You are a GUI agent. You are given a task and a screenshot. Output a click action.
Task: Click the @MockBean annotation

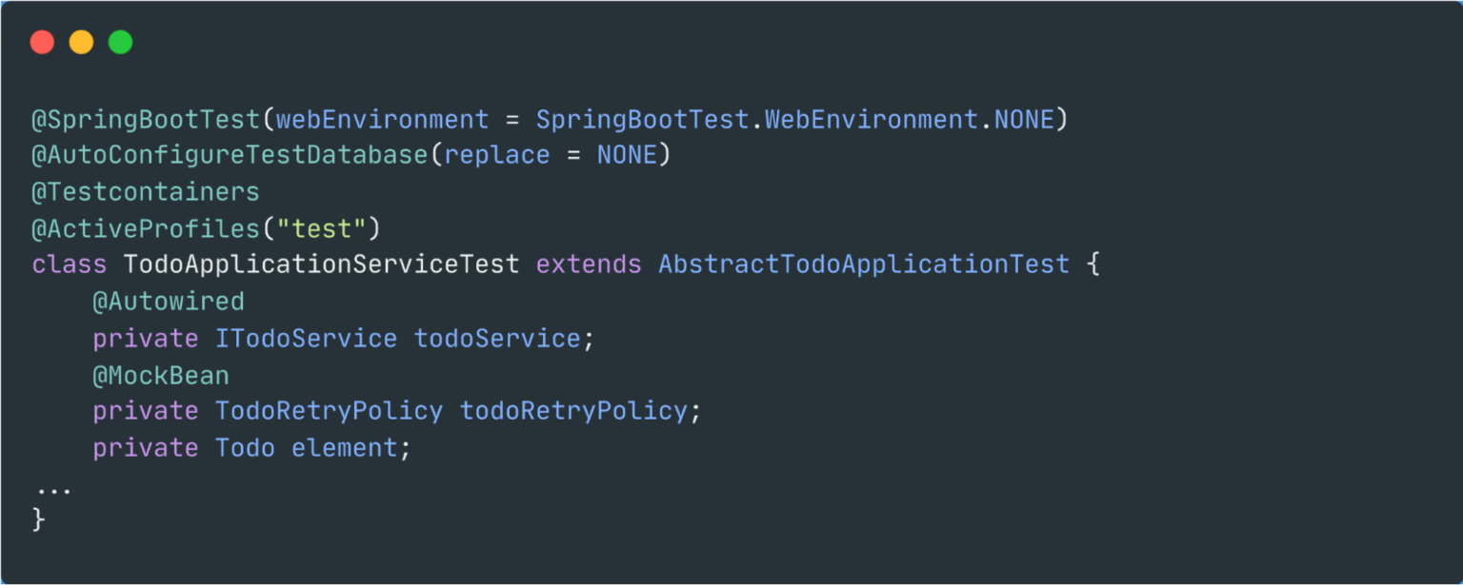[x=161, y=375]
